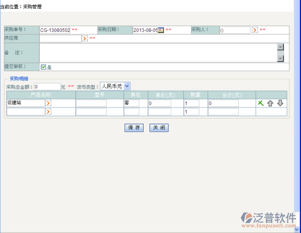This screenshot has height=233, width=301.
Task: Click the 采购人 input field
Action: (x=235, y=30)
